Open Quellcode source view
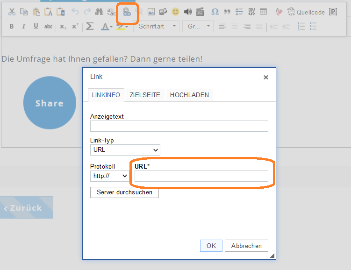Screen dimensions: 351x270 pos(306,12)
